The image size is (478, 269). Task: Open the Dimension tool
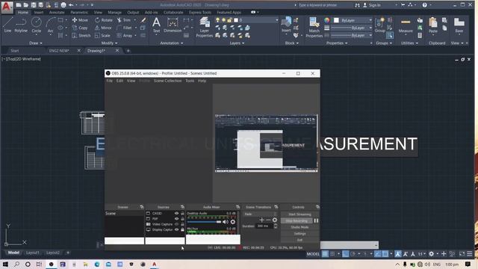point(173,25)
